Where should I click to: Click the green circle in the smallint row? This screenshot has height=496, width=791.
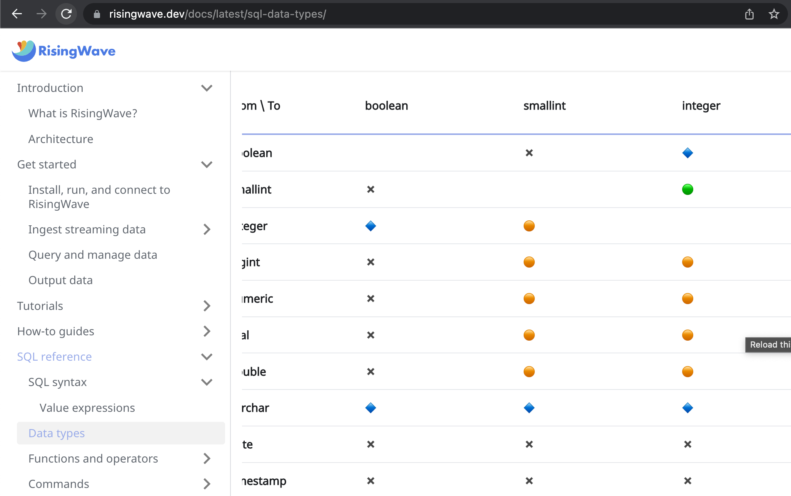(x=688, y=189)
